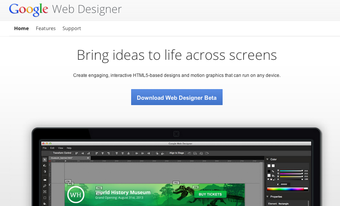
Task: Select the WH circle logo in banner
Action: pyautogui.click(x=76, y=195)
